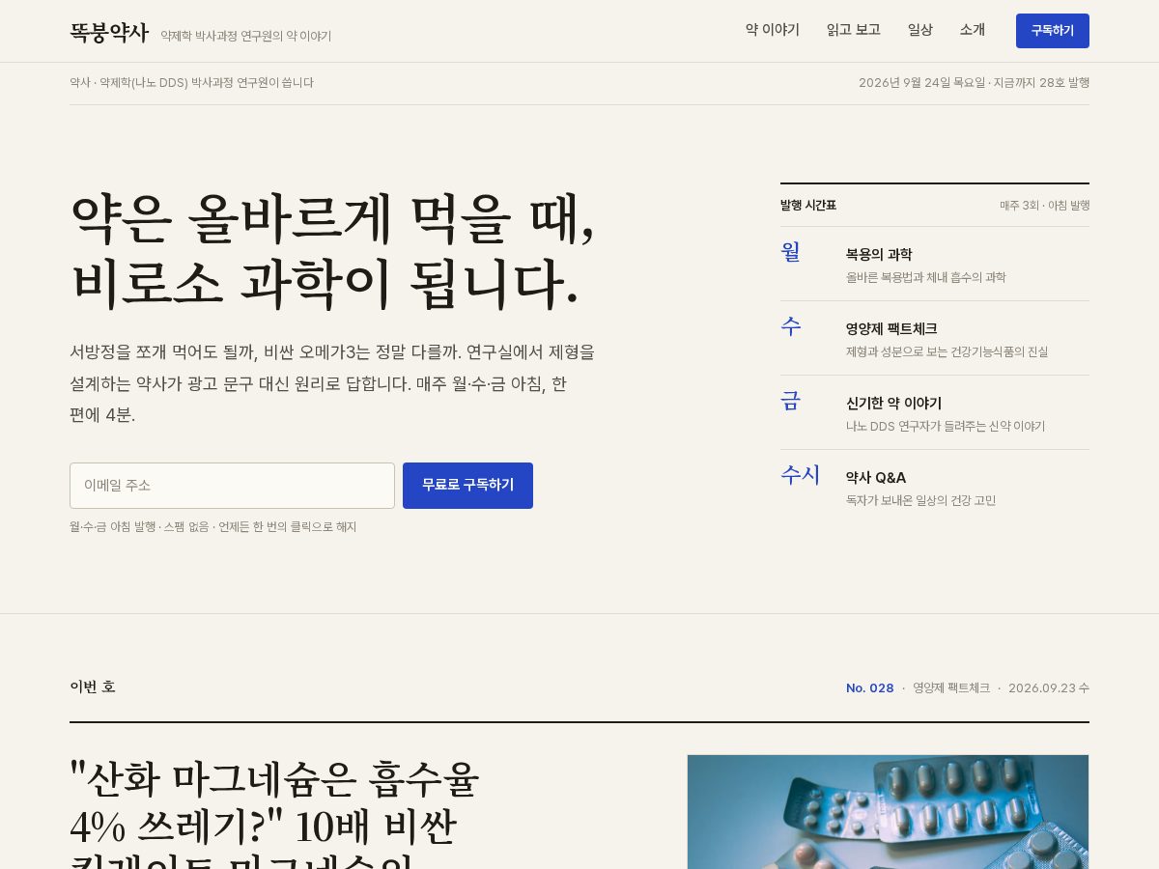Viewport: 1159px width, 869px height.
Task: Focus the 이메일 주소 input field
Action: [x=232, y=486]
